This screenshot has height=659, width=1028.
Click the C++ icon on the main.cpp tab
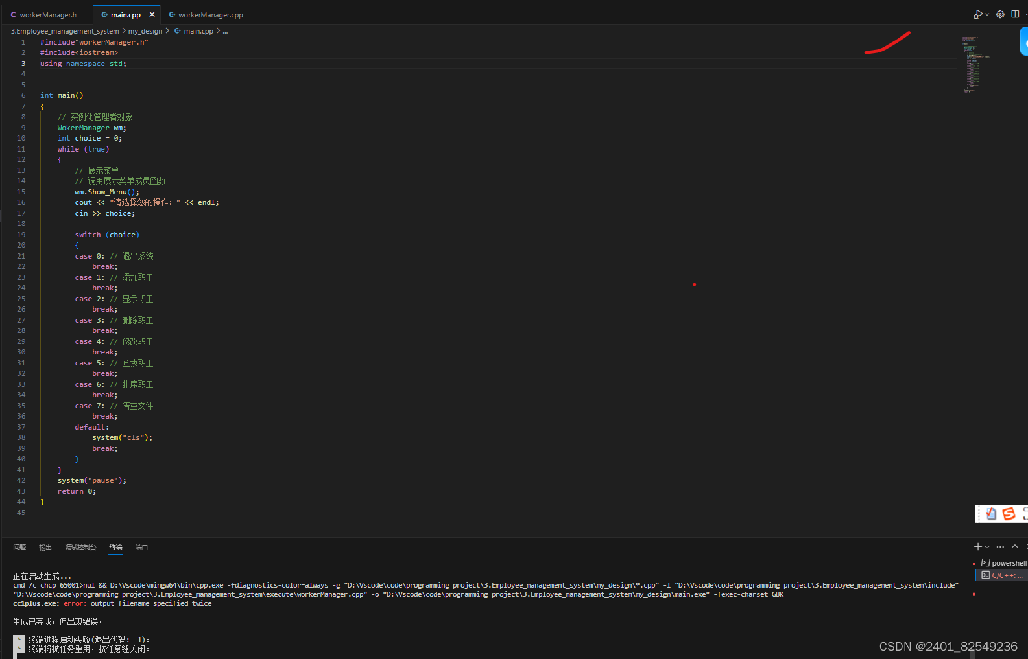[104, 15]
